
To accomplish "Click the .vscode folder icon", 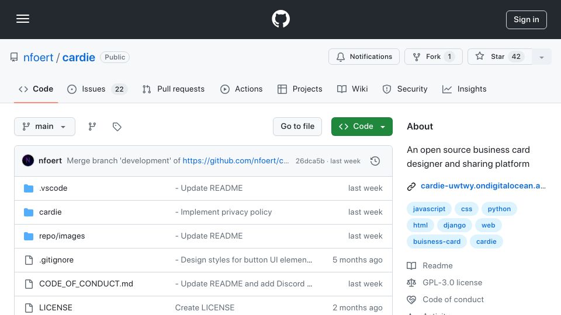I will (x=29, y=188).
